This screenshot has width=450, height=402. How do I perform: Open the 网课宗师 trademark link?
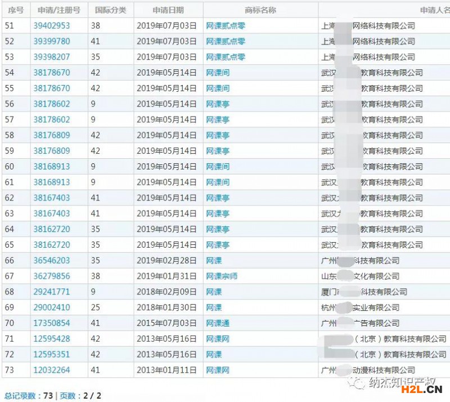(x=222, y=276)
